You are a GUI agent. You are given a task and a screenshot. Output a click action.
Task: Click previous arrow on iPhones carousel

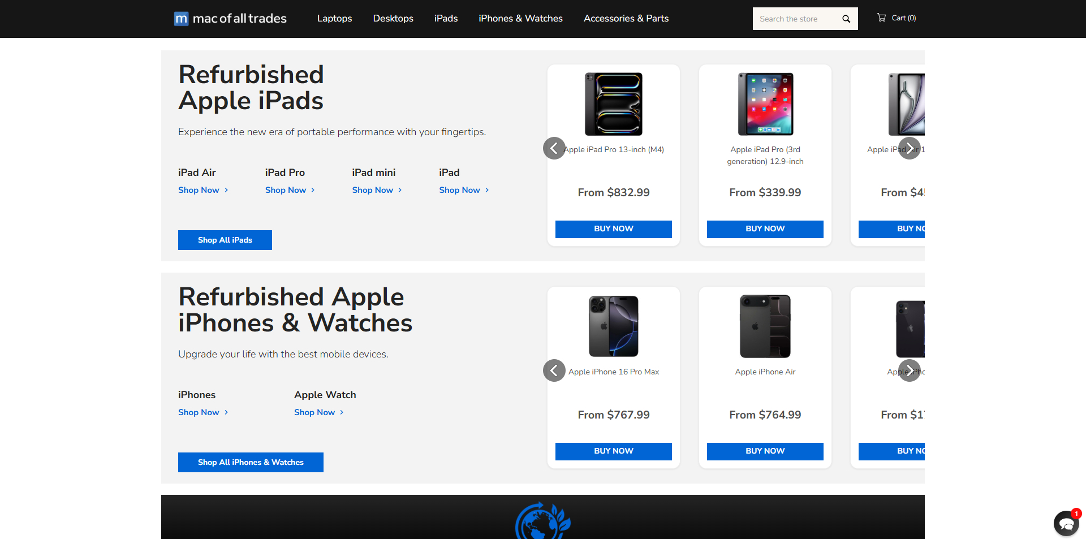pyautogui.click(x=554, y=370)
